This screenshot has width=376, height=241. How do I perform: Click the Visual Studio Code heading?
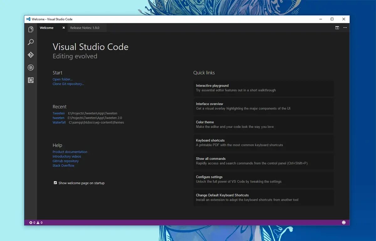point(91,47)
